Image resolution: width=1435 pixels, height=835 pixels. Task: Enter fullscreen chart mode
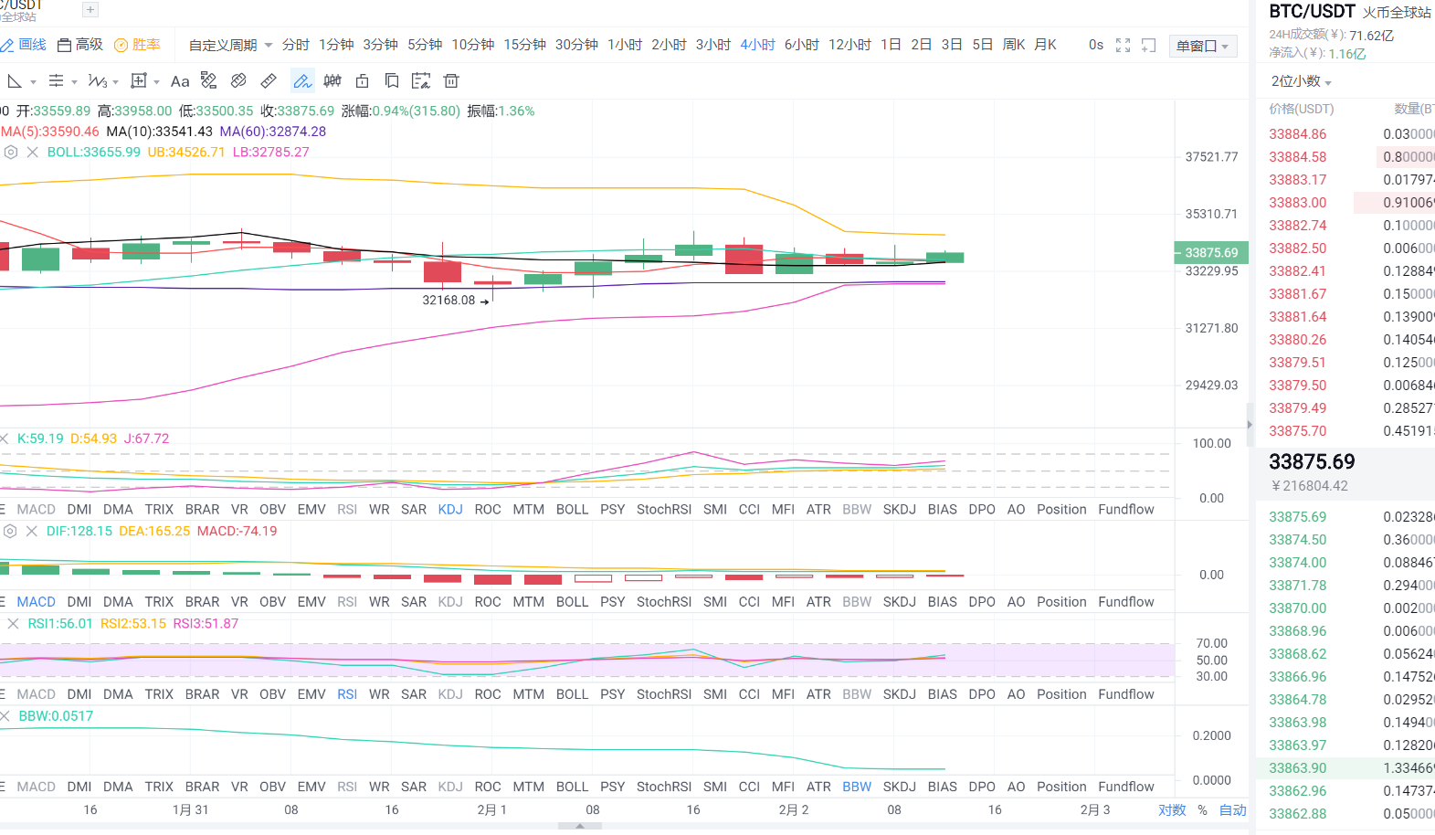pos(1124,45)
